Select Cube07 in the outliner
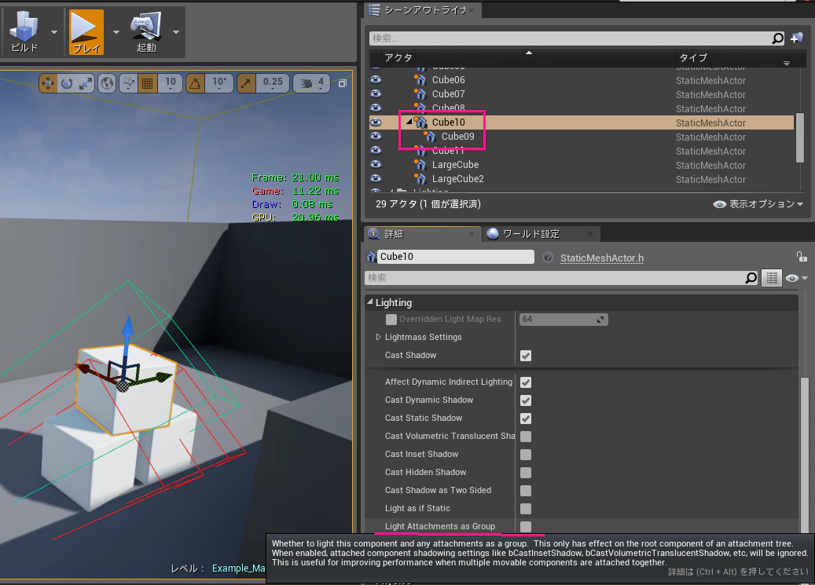The height and width of the screenshot is (585, 815). coord(448,94)
